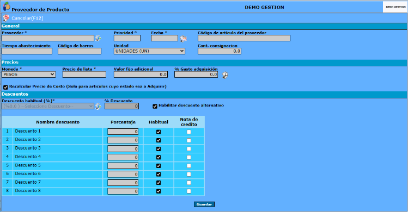Uncheck Habitual for Descuento 8
Viewport: 408px width, 212px height.
coord(159,191)
